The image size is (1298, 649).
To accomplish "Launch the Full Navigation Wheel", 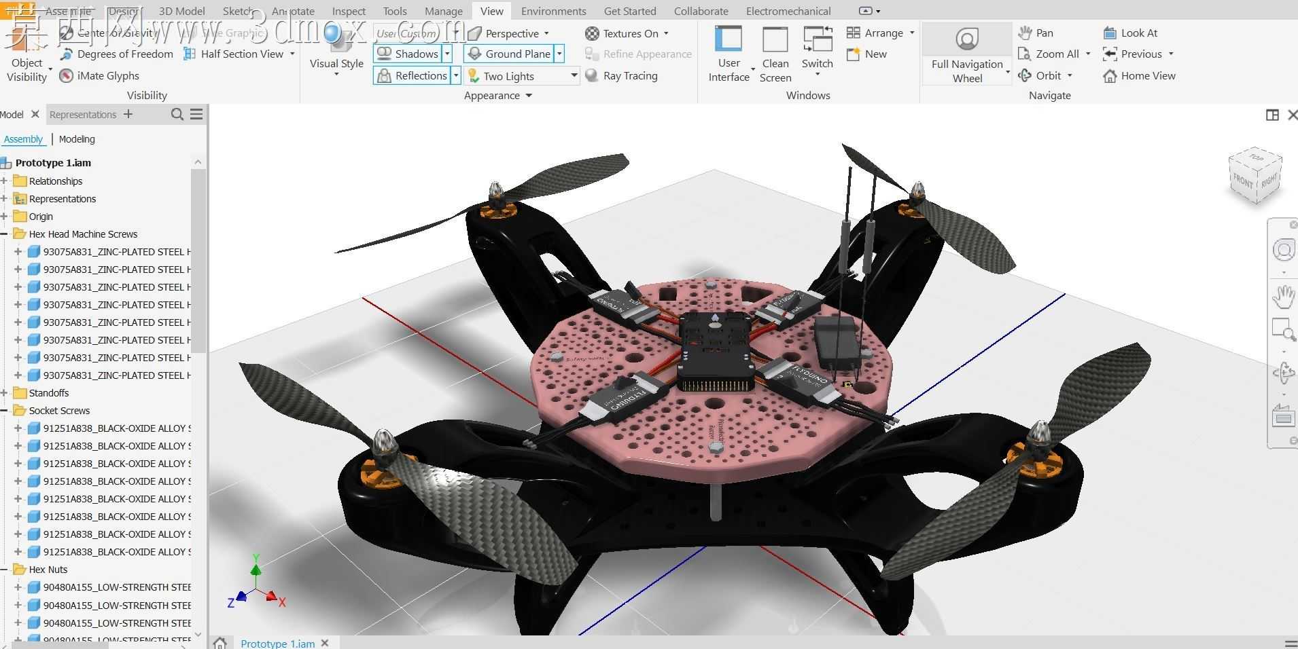I will [967, 54].
